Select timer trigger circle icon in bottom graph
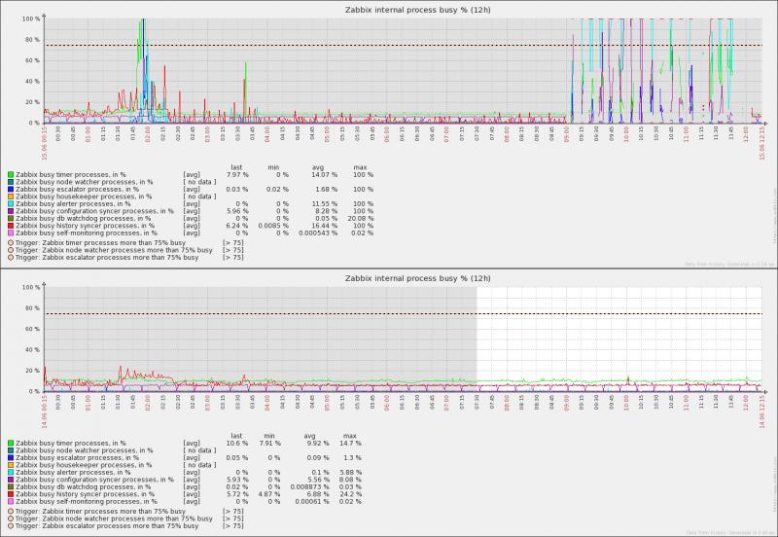The image size is (778, 537). pos(11,510)
